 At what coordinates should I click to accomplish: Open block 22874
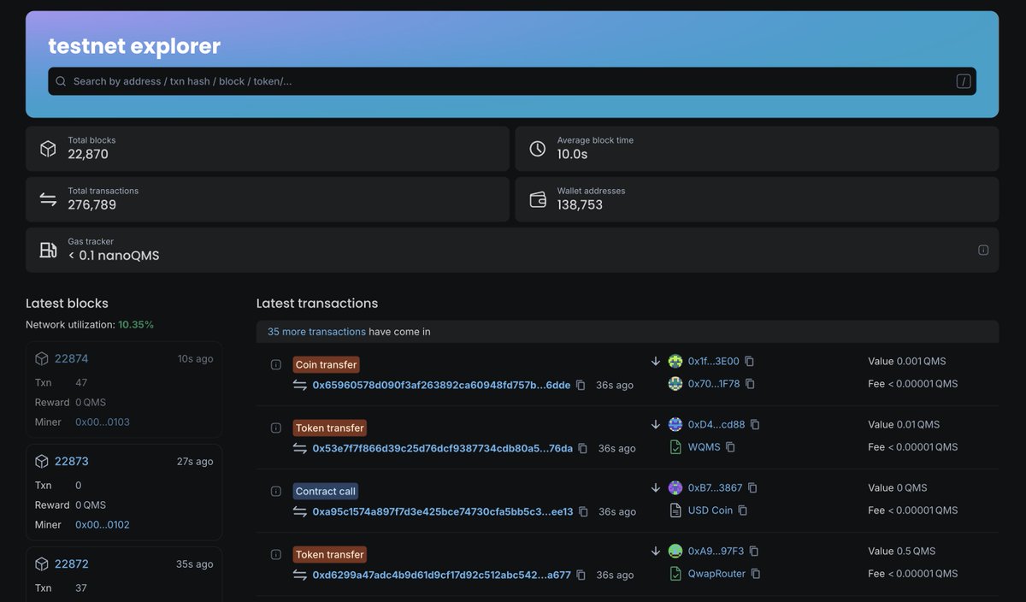(72, 358)
